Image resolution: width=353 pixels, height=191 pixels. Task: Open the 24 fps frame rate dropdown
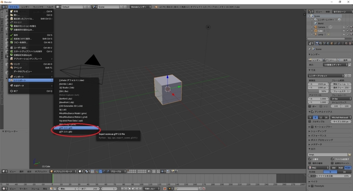(341, 99)
